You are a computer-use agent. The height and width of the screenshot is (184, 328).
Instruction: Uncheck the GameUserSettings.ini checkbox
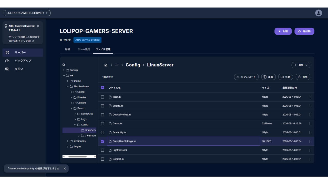102,141
